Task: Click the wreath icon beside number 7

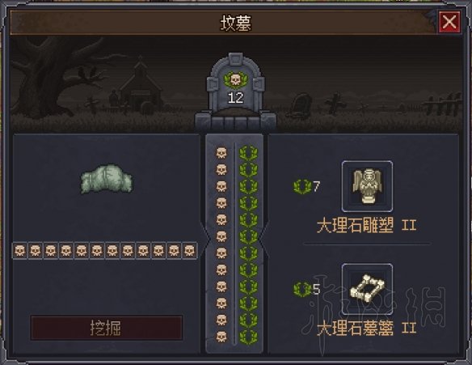Action: tap(302, 186)
